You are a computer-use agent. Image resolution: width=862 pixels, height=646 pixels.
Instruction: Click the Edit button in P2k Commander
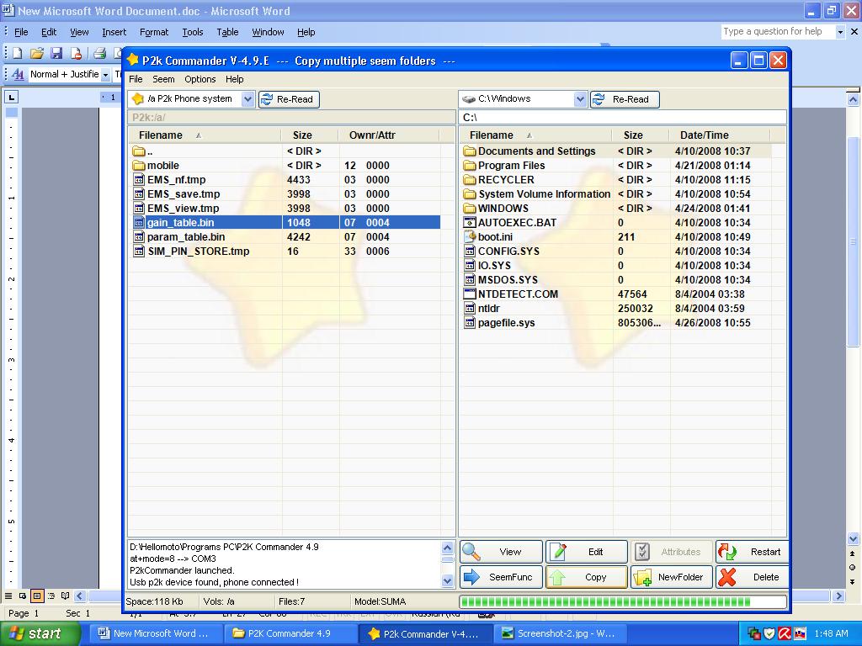coord(587,552)
